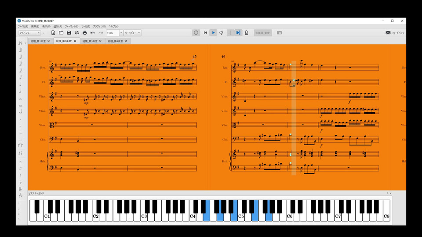Close the 第1楽章 tab
This screenshot has height=237, width=422.
49,41
